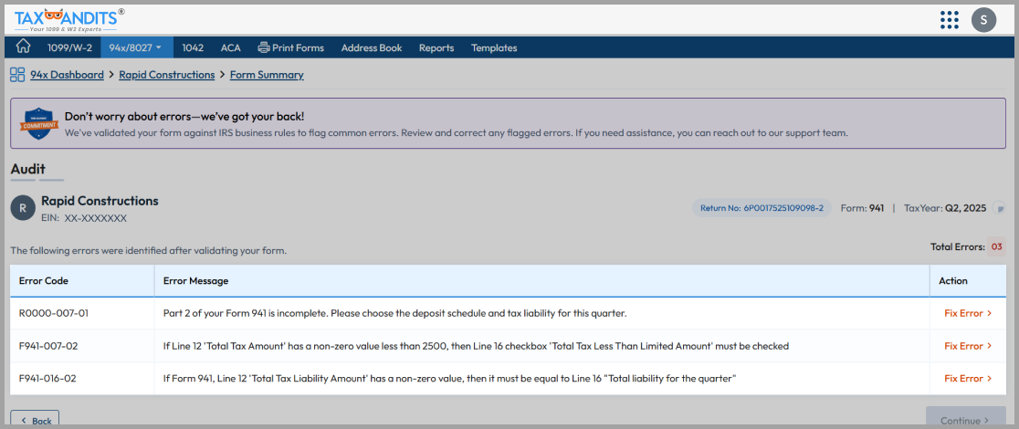Click Fix Error for F941-007-02
The width and height of the screenshot is (1019, 429).
click(968, 346)
